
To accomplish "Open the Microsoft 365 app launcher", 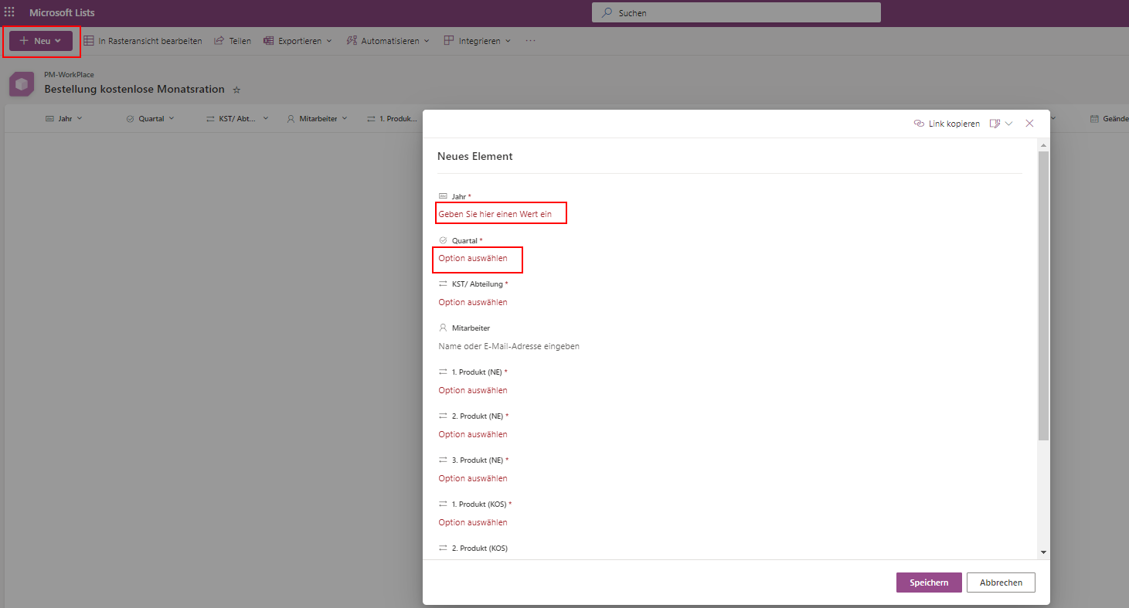I will (9, 11).
